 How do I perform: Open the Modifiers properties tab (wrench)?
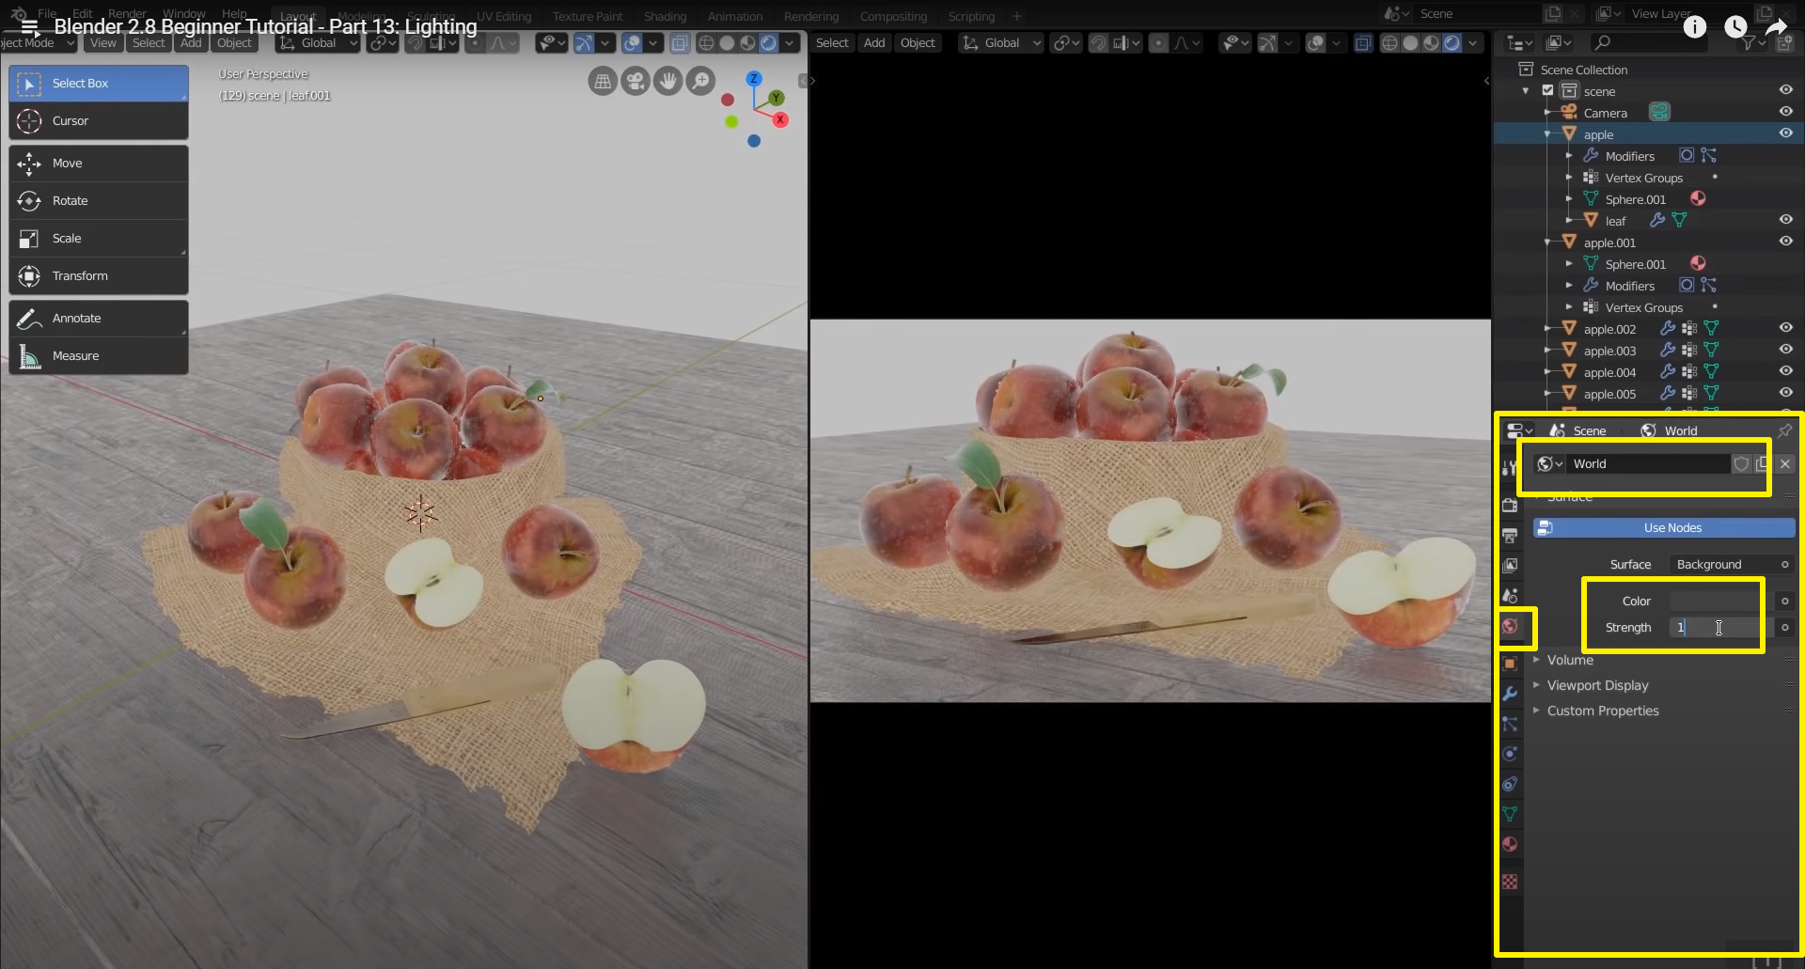(1510, 694)
